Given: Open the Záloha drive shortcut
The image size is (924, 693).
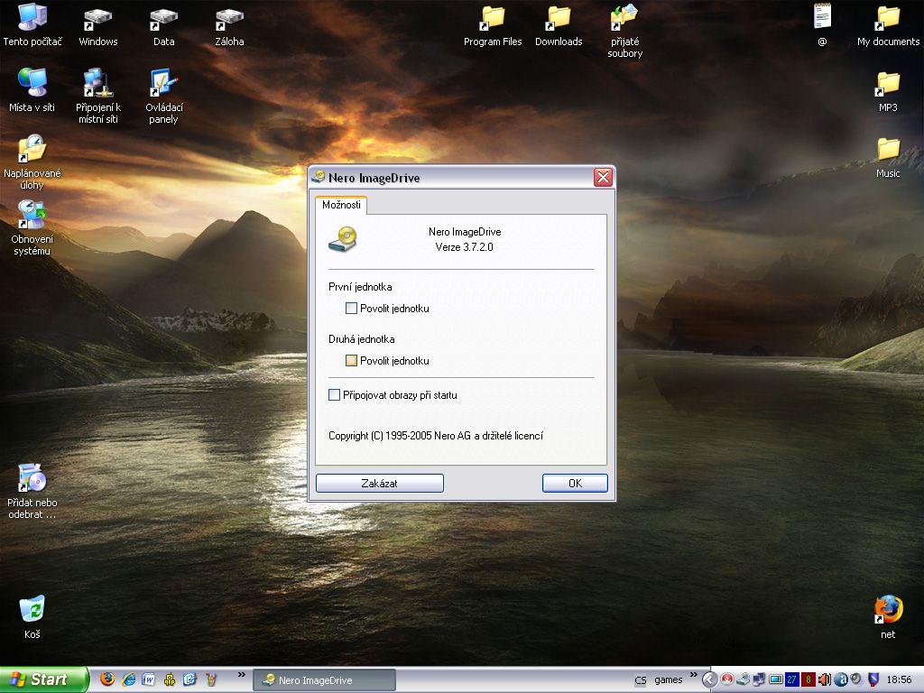Looking at the screenshot, I should tap(229, 18).
